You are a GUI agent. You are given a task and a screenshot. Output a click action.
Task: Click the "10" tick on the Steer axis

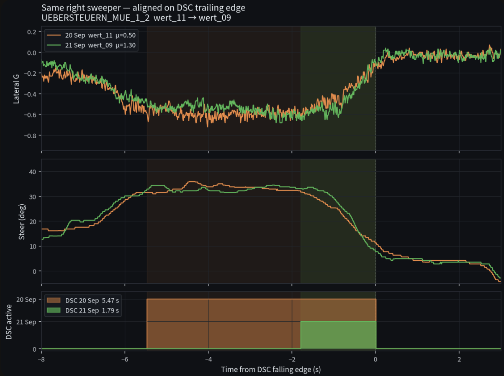pyautogui.click(x=32, y=246)
